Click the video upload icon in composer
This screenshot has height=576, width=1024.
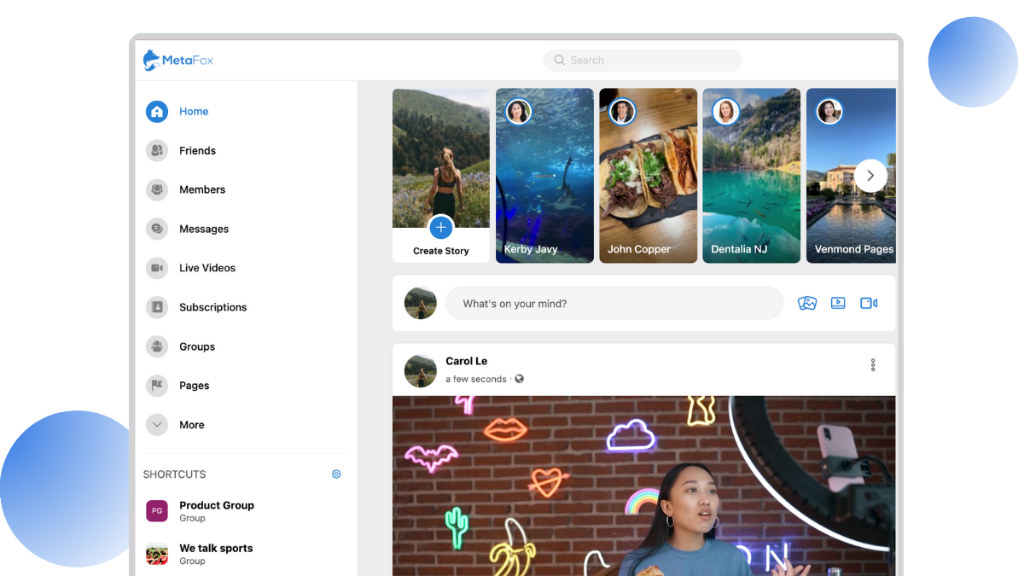pos(838,303)
